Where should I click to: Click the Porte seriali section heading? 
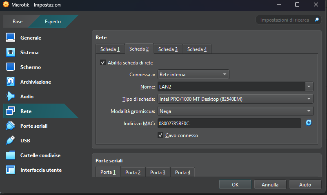pos(109,161)
